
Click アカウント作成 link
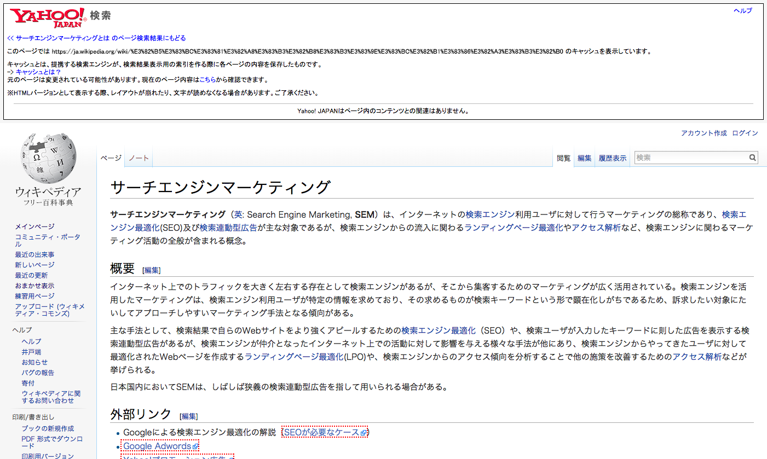tap(703, 133)
